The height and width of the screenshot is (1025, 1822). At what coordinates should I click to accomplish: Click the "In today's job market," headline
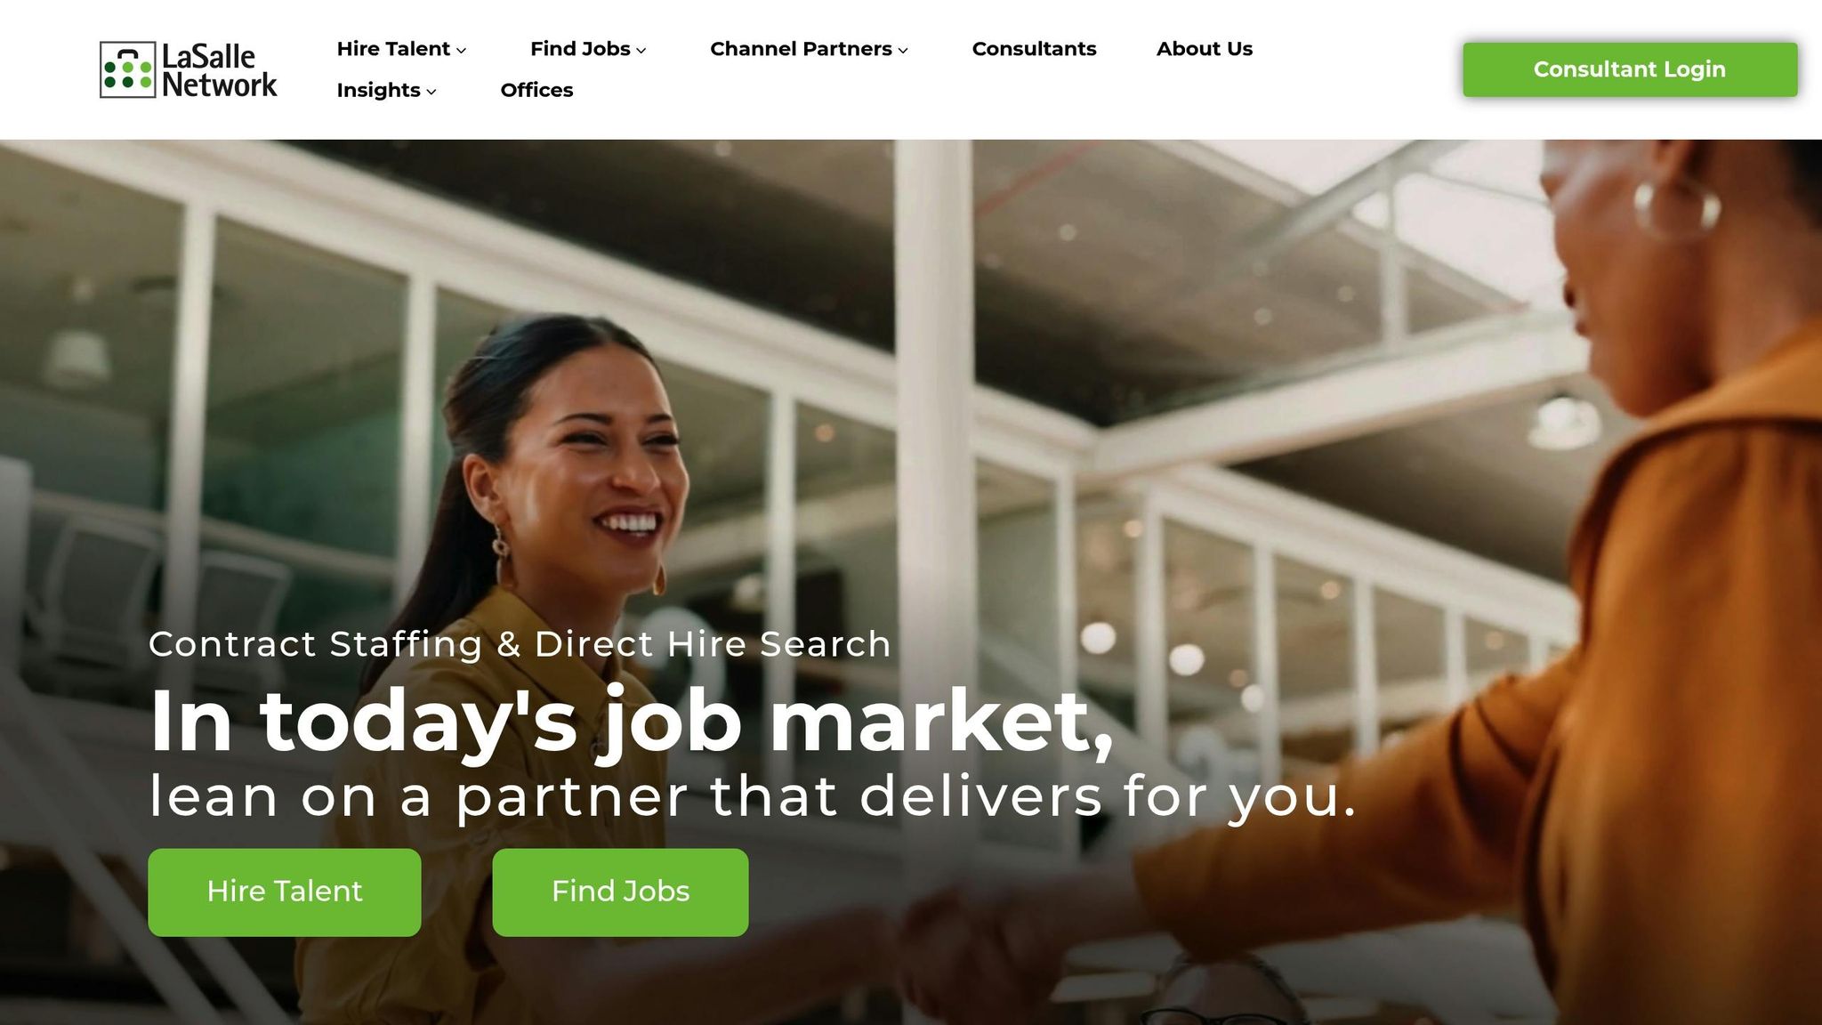point(631,722)
